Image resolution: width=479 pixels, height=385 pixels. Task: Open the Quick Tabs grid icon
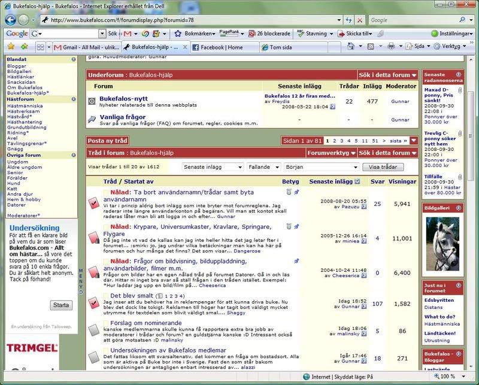tap(40, 47)
